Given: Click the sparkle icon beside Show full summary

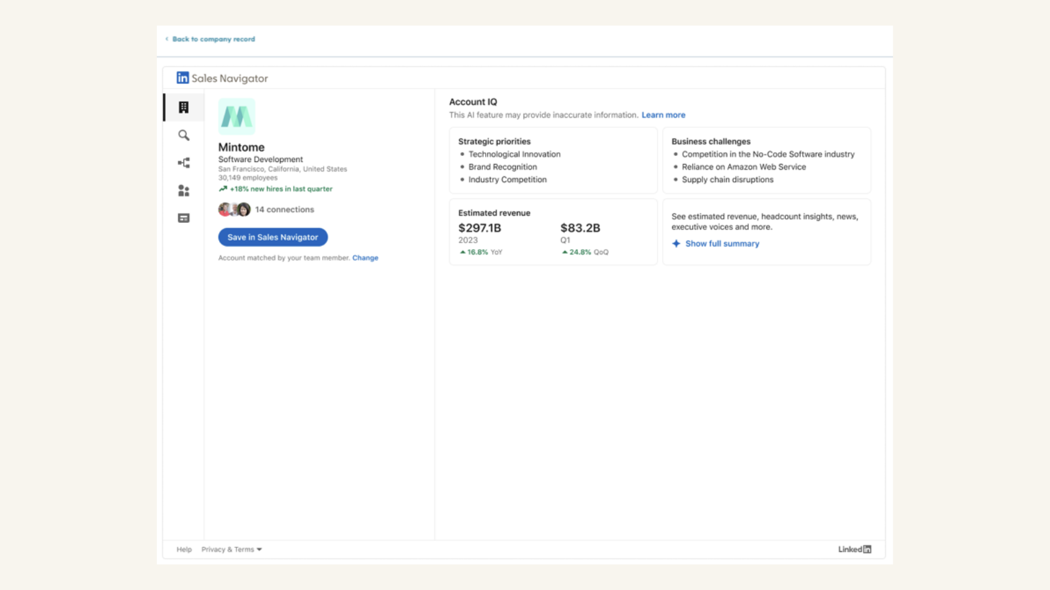Looking at the screenshot, I should tap(676, 243).
